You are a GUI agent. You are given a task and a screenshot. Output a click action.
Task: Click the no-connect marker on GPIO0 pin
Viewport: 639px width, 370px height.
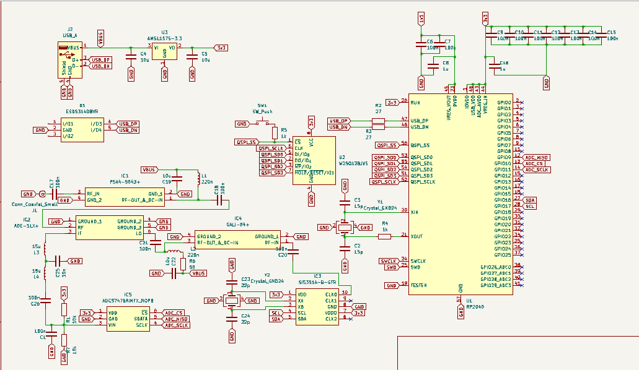pos(522,103)
